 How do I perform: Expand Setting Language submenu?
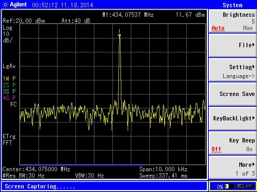point(233,71)
